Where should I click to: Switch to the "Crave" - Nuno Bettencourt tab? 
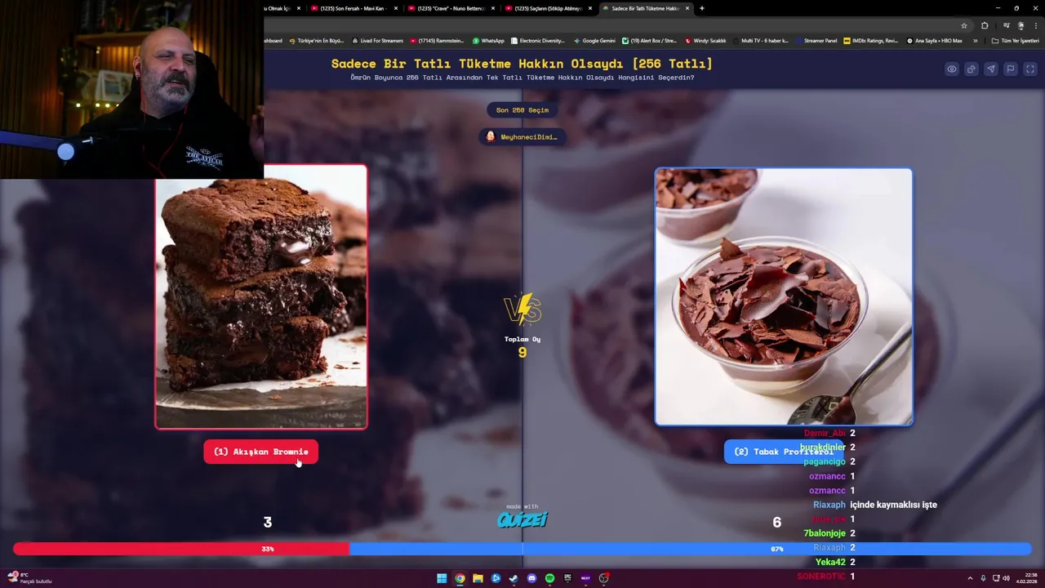click(x=451, y=8)
